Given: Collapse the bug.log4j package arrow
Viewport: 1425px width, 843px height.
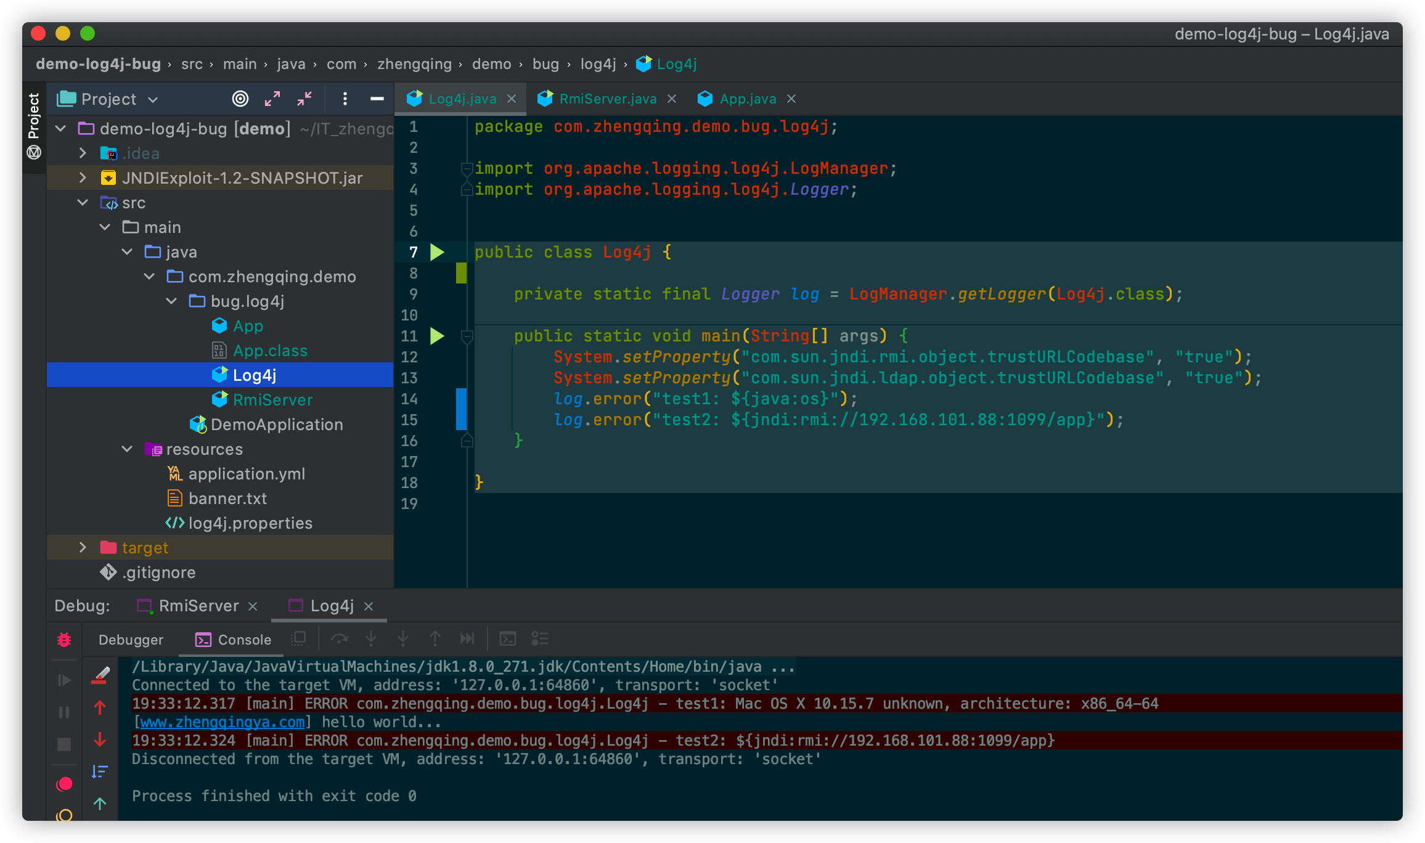Looking at the screenshot, I should click(x=171, y=301).
